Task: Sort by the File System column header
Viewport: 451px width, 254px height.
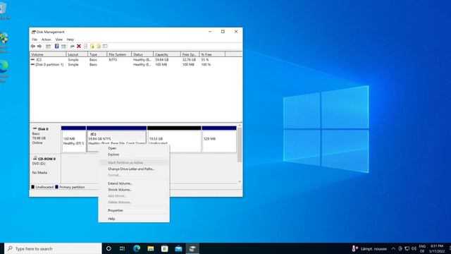Action: coord(119,54)
